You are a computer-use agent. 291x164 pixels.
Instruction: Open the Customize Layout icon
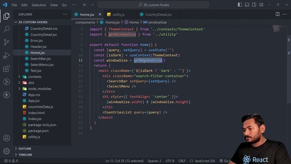pos(261,5)
